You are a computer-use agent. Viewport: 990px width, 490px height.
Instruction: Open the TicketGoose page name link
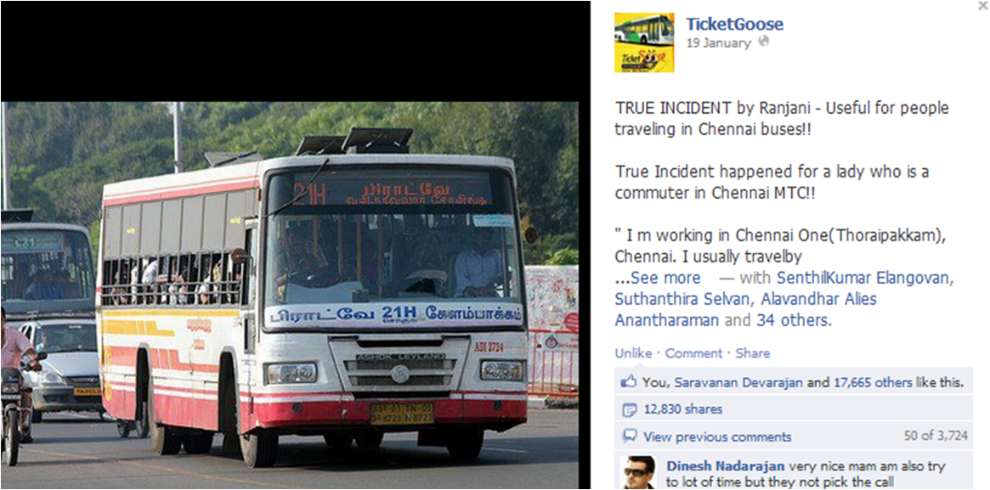click(735, 25)
